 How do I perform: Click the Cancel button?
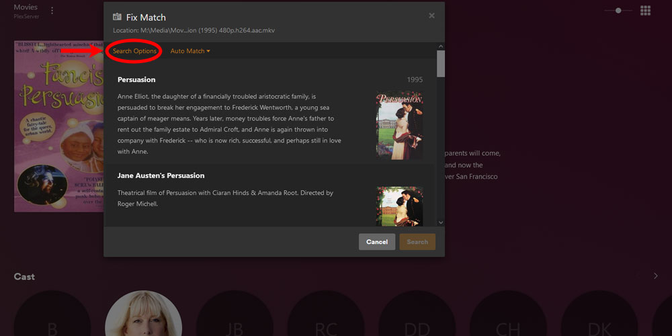377,242
